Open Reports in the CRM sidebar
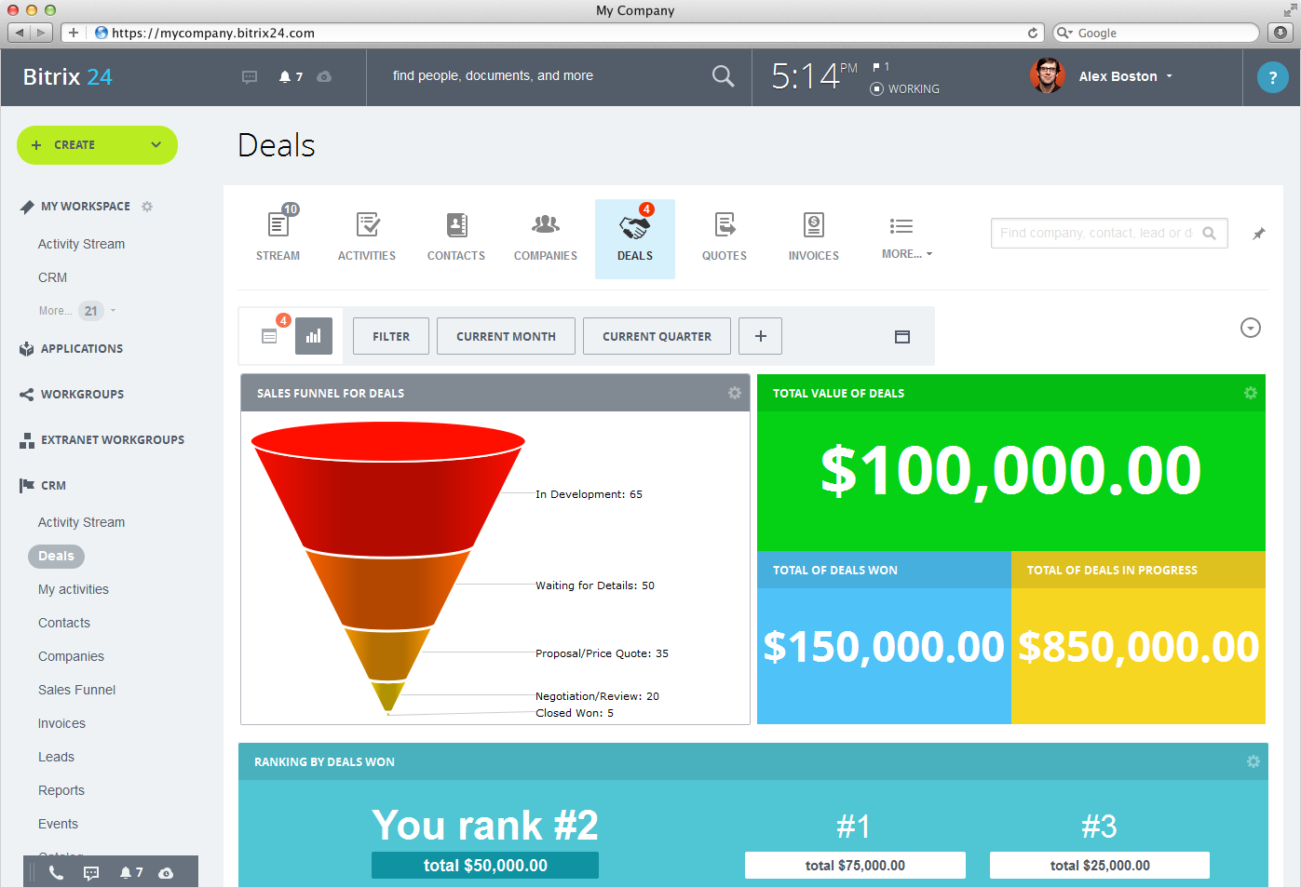This screenshot has height=888, width=1301. point(61,790)
